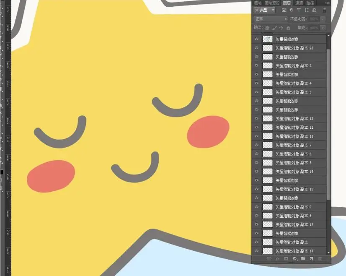Select layer name 矢量智能对象 副本 6

(294, 154)
